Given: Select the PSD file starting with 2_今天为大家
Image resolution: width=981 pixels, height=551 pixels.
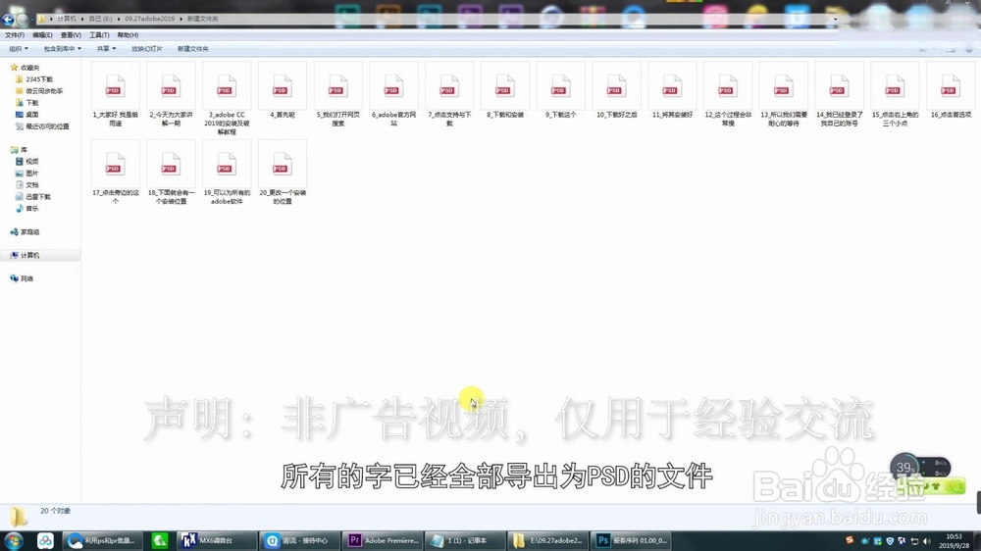Looking at the screenshot, I should point(171,94).
